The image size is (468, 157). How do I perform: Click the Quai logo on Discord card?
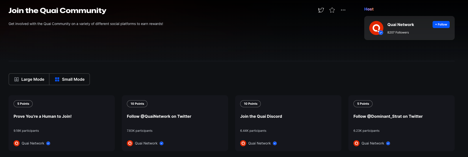(x=243, y=143)
